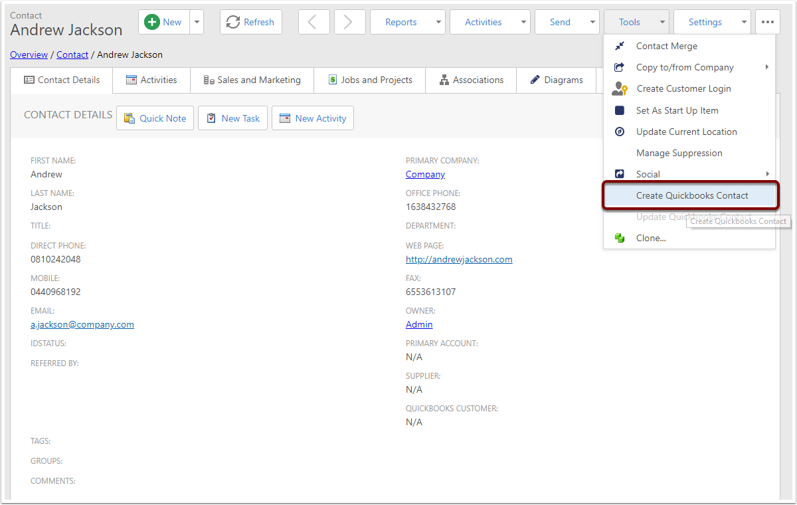The height and width of the screenshot is (505, 797).
Task: Click the Create Customer Login key icon
Action: [620, 89]
